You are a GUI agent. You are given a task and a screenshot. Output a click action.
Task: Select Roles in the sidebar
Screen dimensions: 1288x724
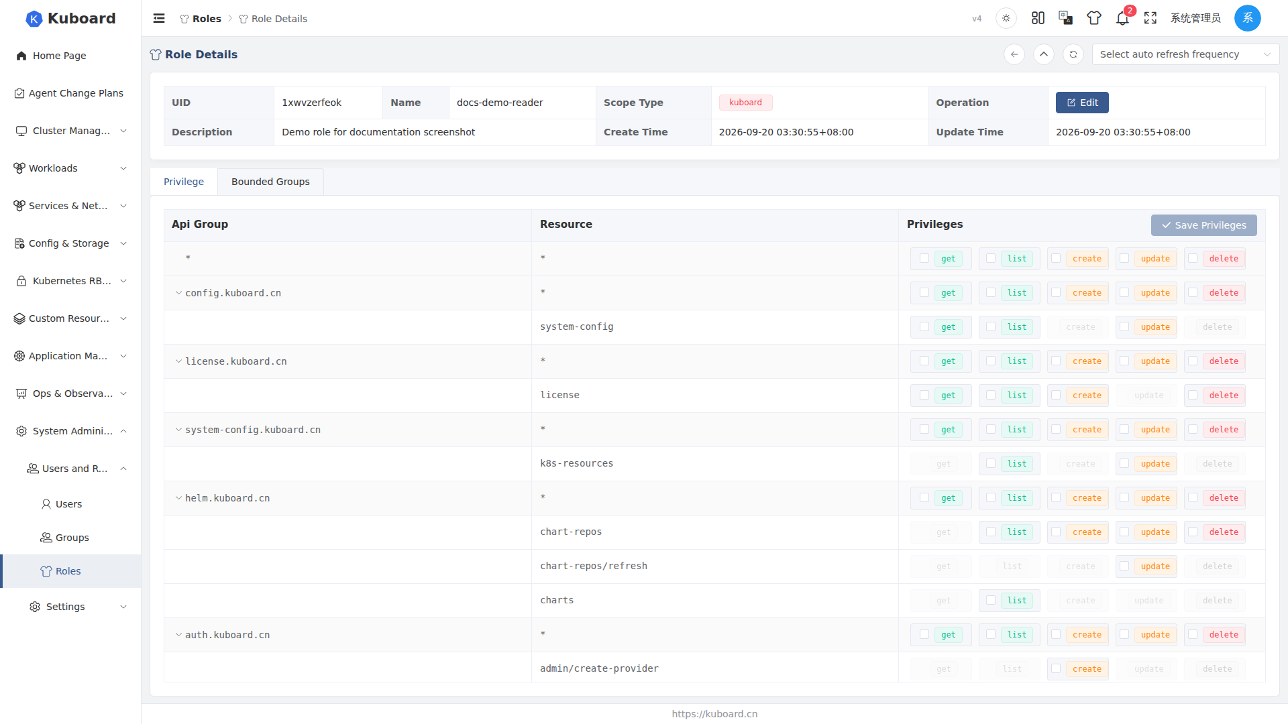[70, 571]
